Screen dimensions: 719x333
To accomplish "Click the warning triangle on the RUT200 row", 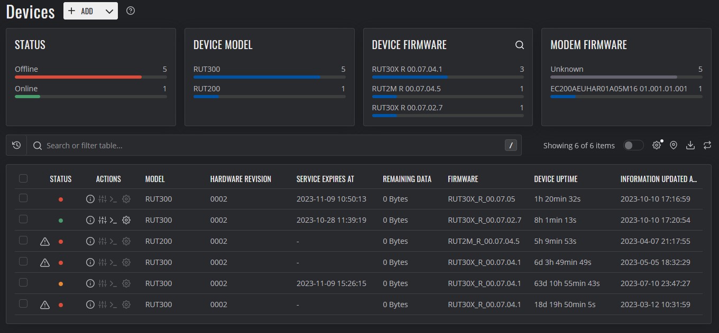I will click(45, 241).
